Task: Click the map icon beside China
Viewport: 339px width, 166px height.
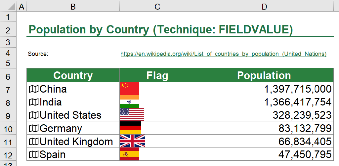Action: click(x=34, y=89)
